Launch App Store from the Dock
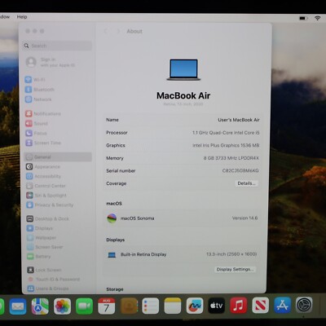 click(x=282, y=305)
